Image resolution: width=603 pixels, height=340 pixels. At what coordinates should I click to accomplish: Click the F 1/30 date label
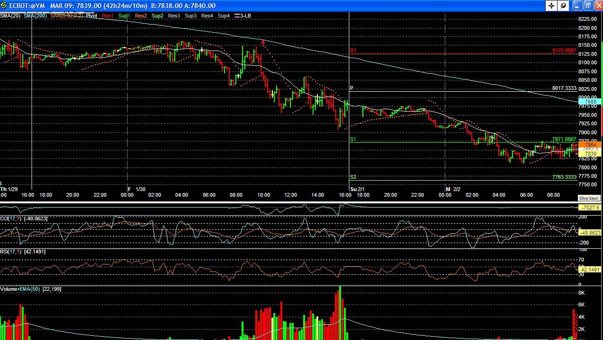137,189
